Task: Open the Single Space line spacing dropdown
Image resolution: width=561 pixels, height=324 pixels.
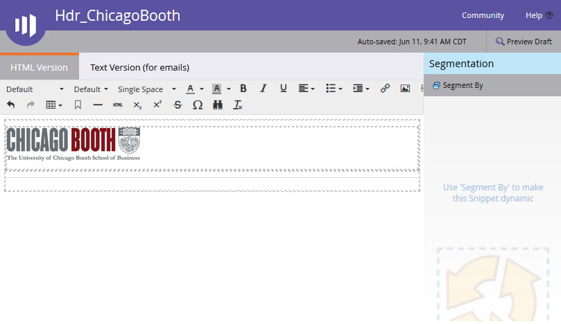Action: click(147, 89)
